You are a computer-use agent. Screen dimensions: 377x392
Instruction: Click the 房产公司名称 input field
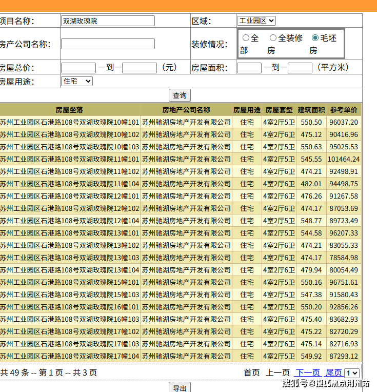coord(108,44)
